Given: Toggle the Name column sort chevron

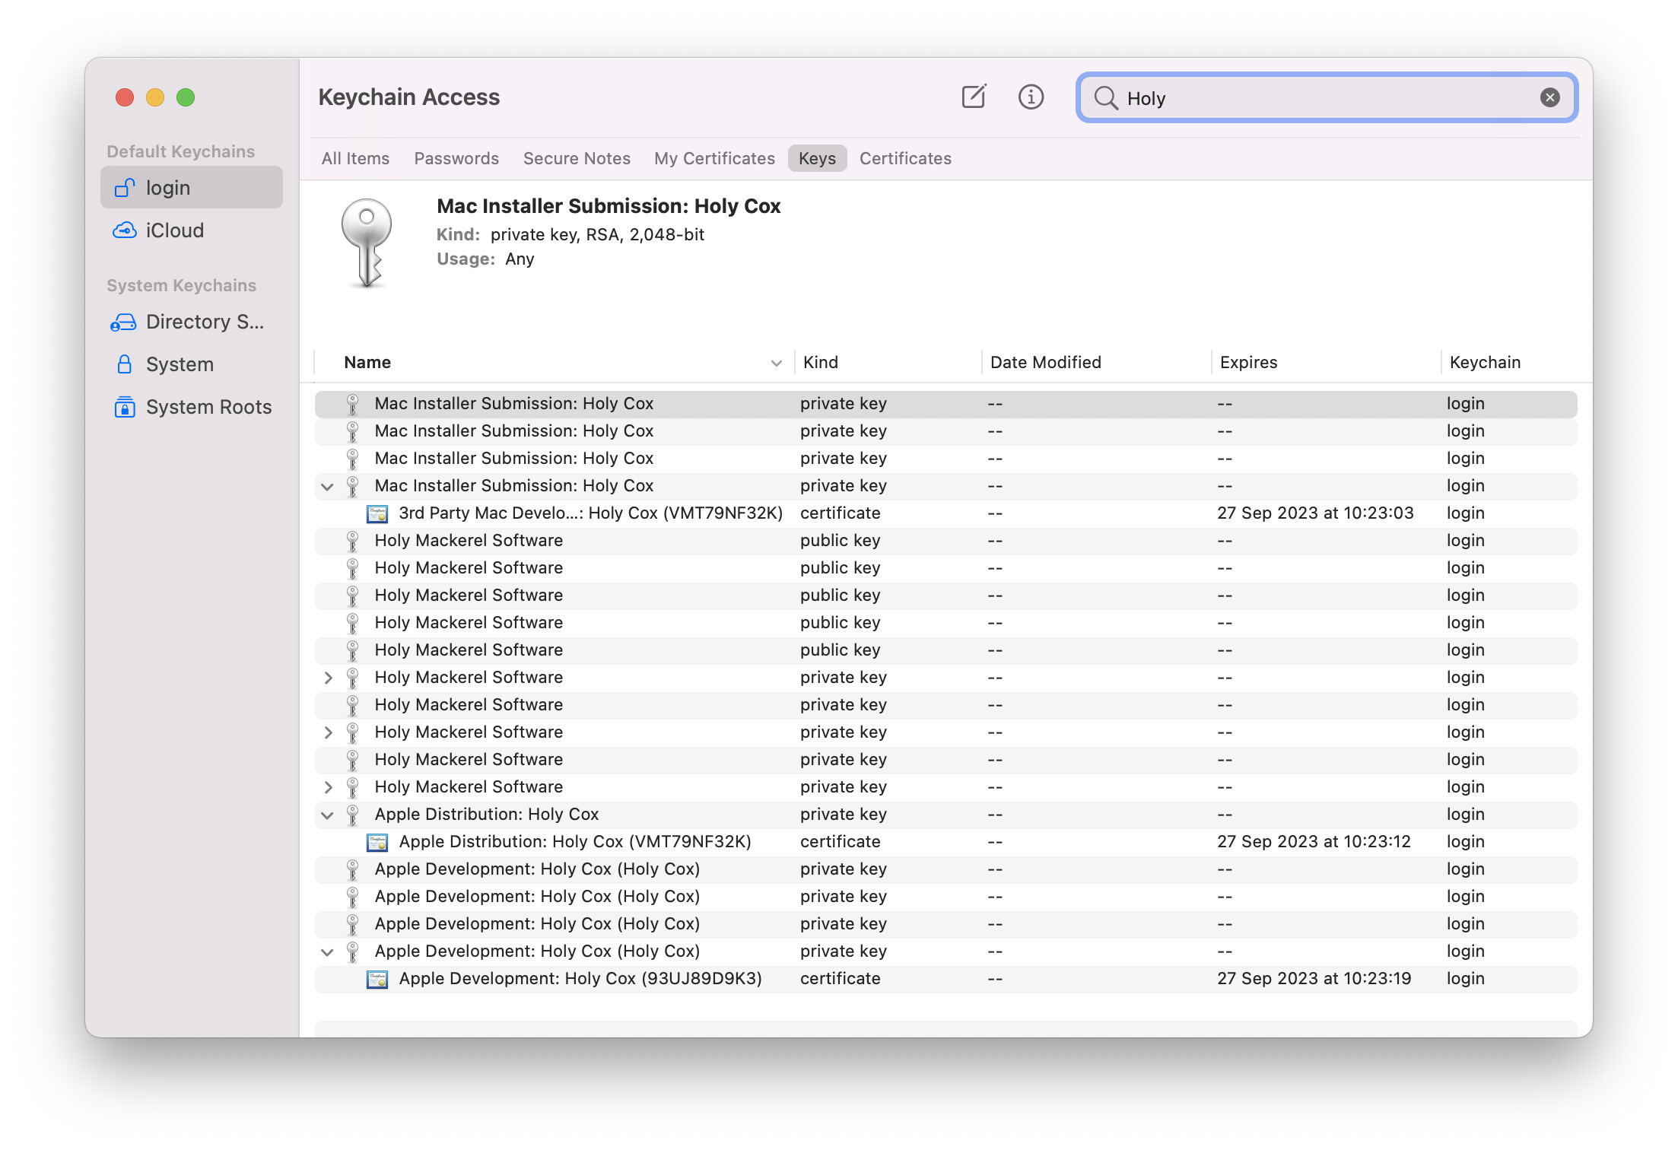Looking at the screenshot, I should coord(776,363).
